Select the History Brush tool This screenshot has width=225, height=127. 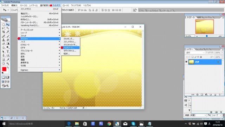pos(8,40)
